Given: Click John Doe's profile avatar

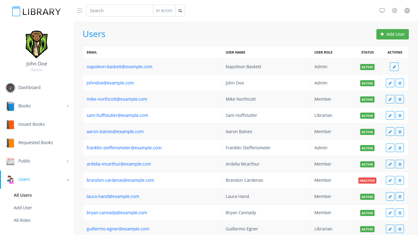Looking at the screenshot, I should 36,44.
